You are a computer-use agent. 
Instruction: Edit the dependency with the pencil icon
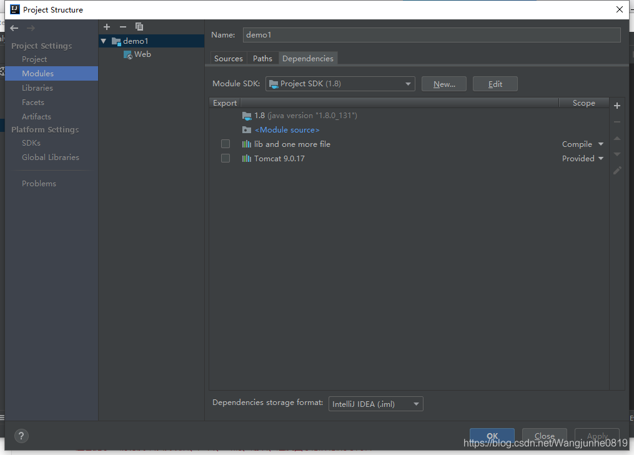point(617,171)
